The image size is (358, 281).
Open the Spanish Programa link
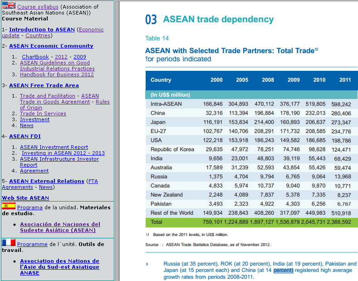30,207
